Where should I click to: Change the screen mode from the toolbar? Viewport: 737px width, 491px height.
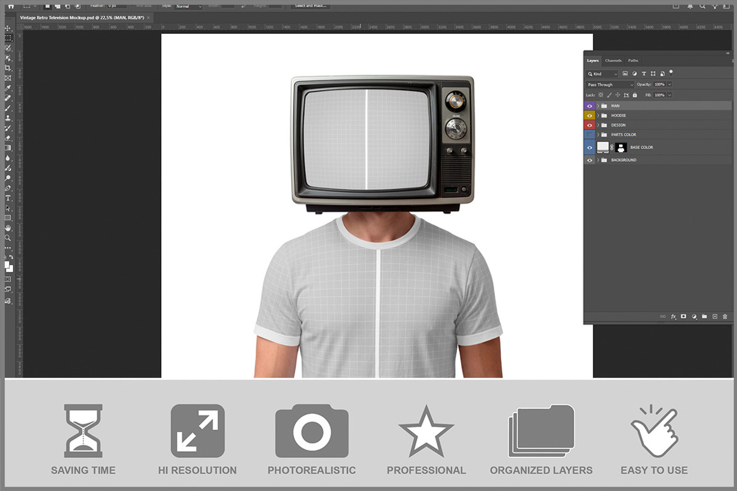(x=8, y=288)
